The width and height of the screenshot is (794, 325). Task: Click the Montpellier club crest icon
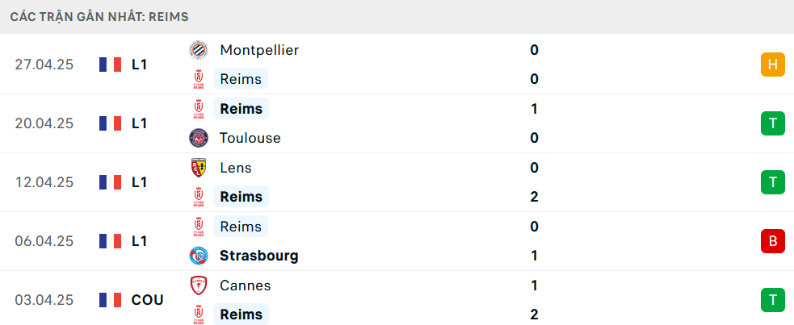click(x=199, y=50)
